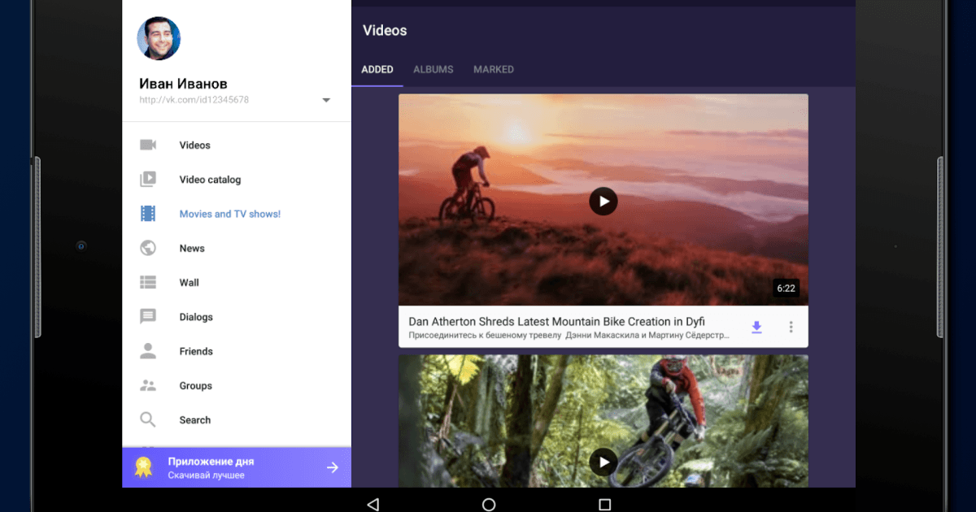Select the Dialogs message icon
976x512 pixels.
148,316
